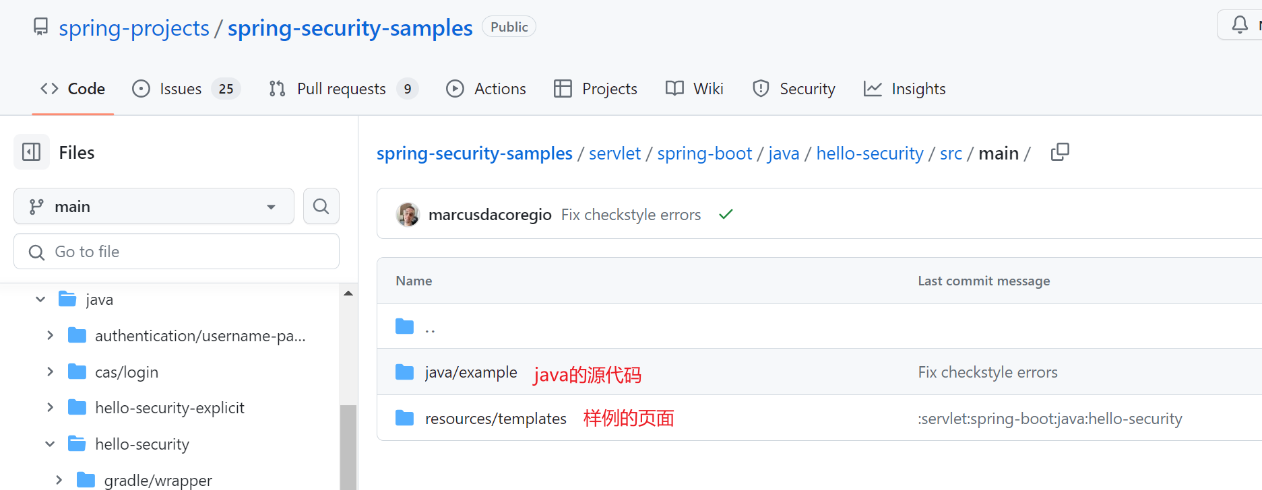Click the open folder icon for hello-security in tree
The width and height of the screenshot is (1262, 490).
[x=77, y=444]
